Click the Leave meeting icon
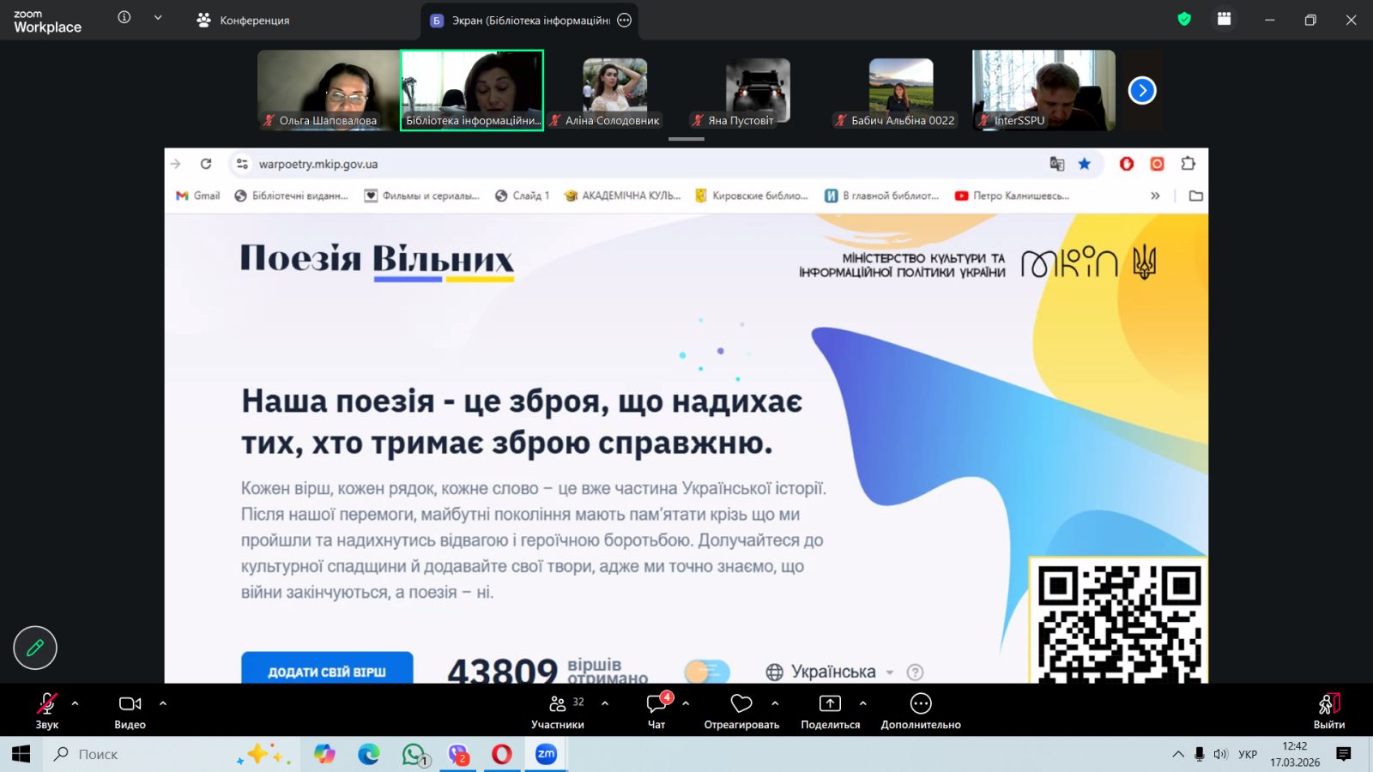1373x772 pixels. pyautogui.click(x=1328, y=704)
